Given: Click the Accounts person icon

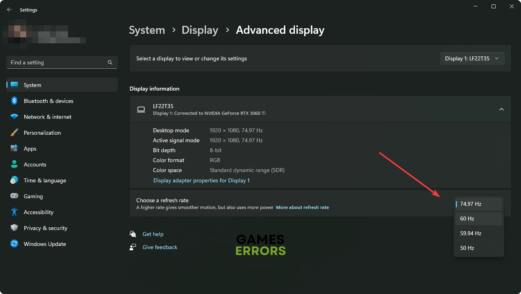Looking at the screenshot, I should pyautogui.click(x=14, y=164).
